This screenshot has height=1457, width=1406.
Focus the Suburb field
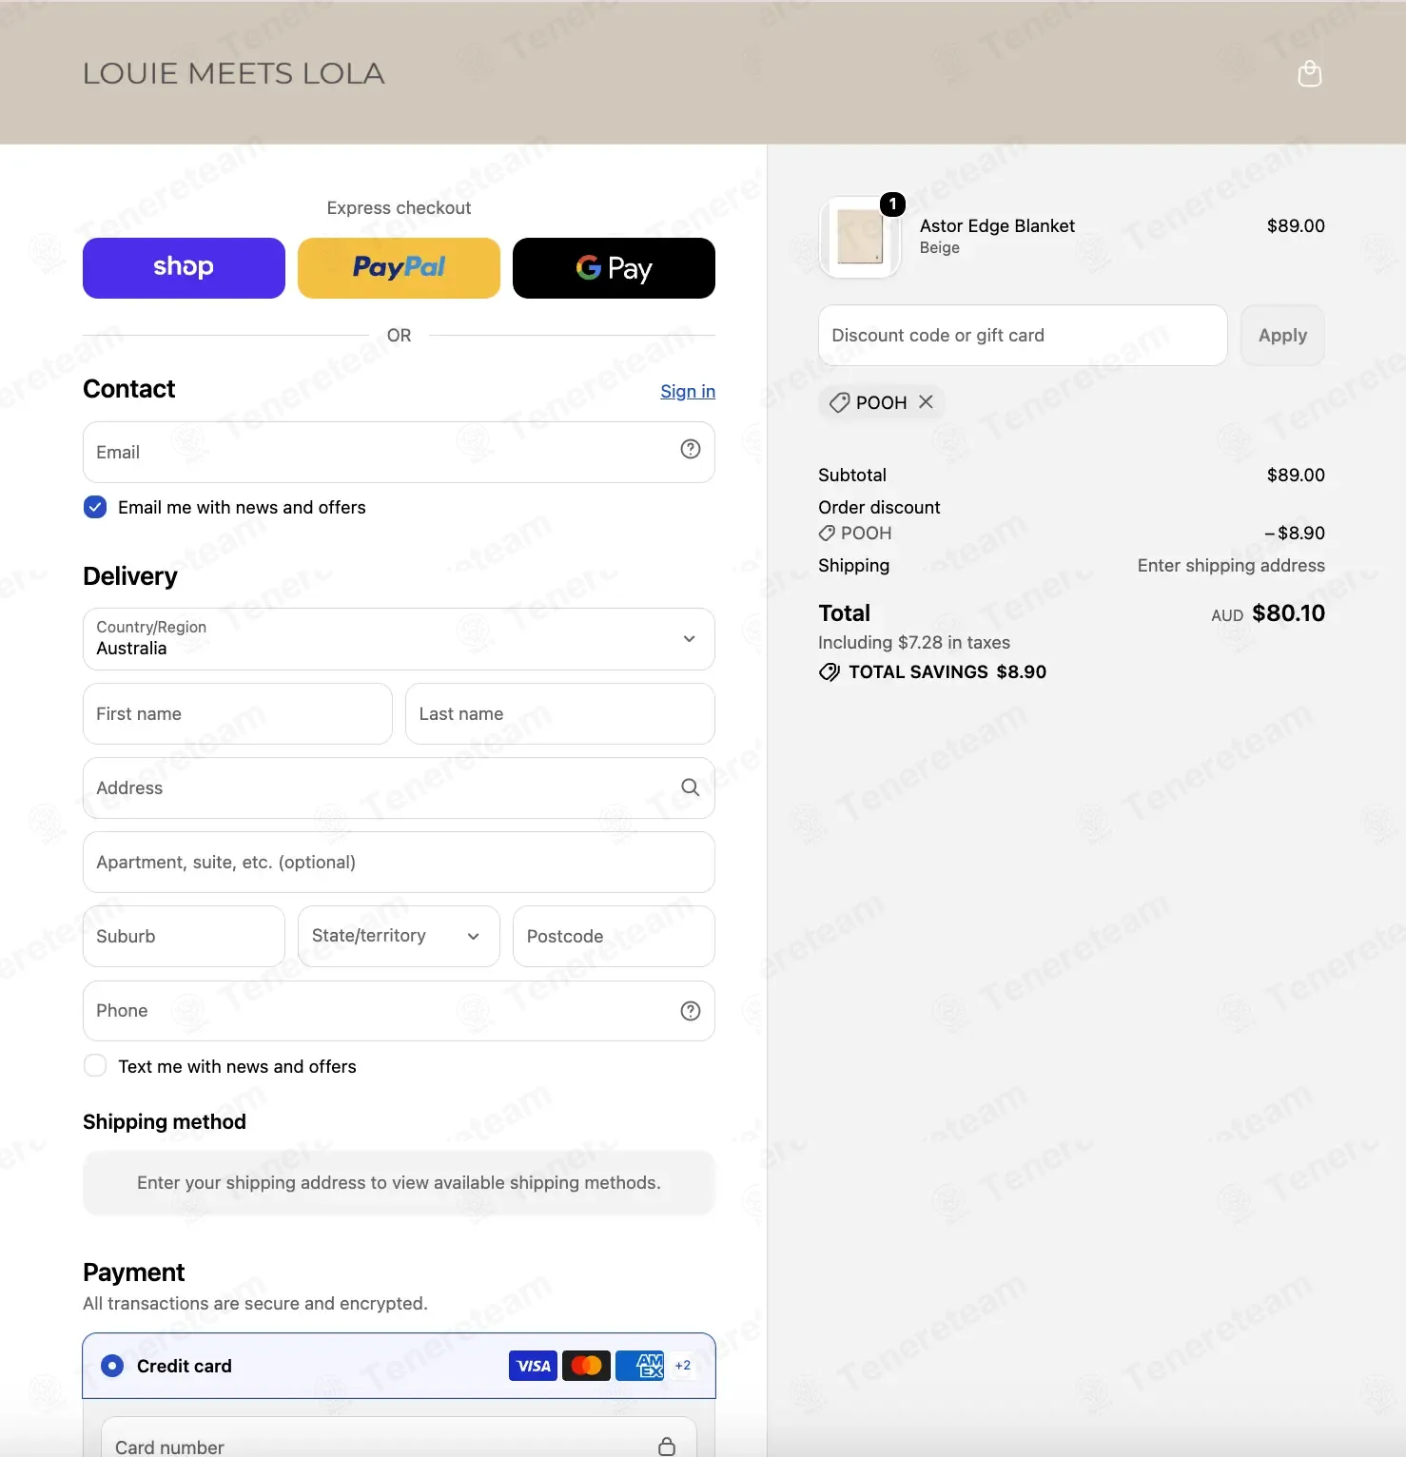click(x=184, y=936)
